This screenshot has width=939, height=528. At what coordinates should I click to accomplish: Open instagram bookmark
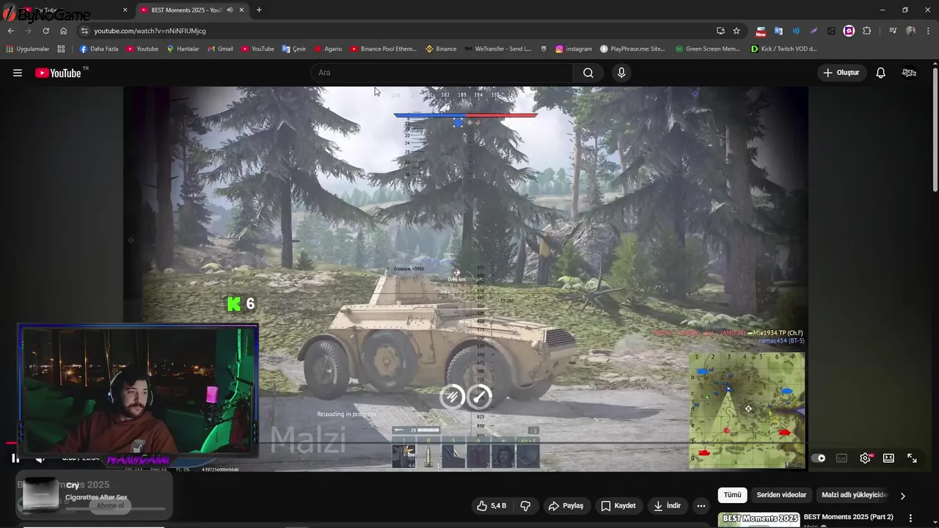[x=574, y=49]
